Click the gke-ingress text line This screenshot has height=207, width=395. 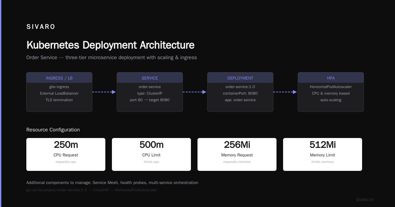59,87
